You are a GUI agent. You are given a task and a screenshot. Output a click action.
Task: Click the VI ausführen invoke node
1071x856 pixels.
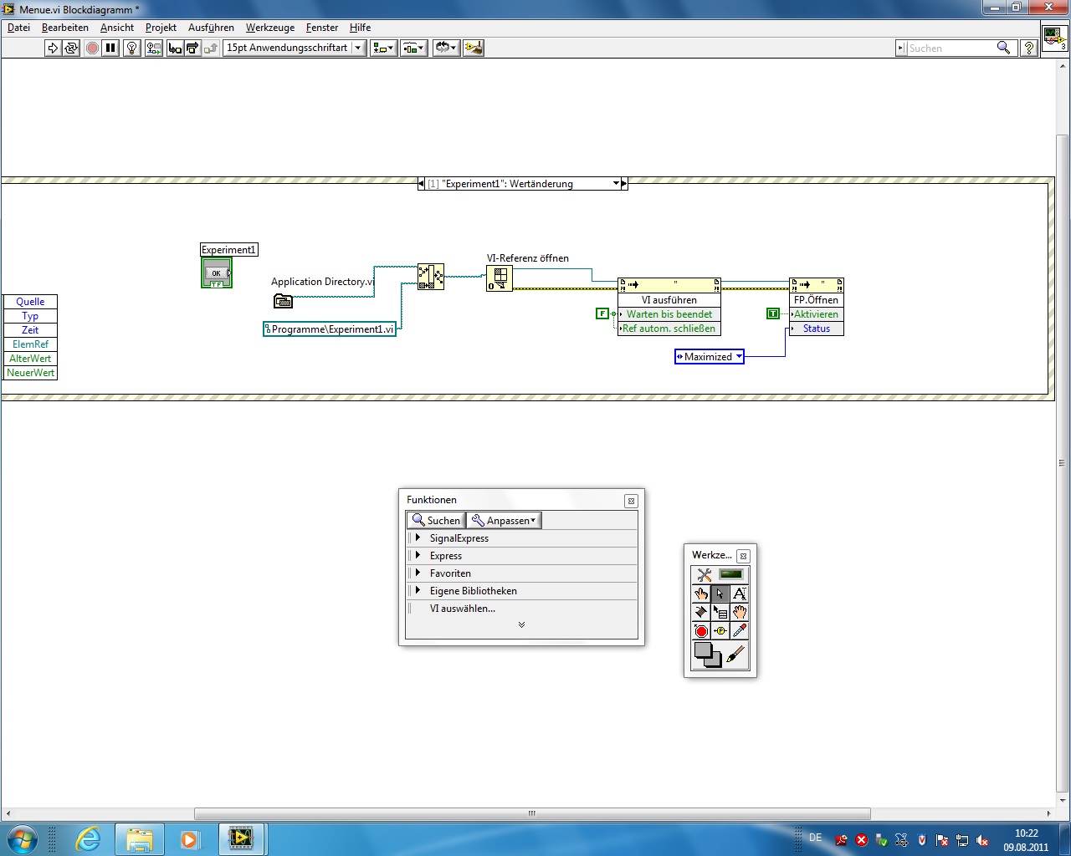[669, 300]
